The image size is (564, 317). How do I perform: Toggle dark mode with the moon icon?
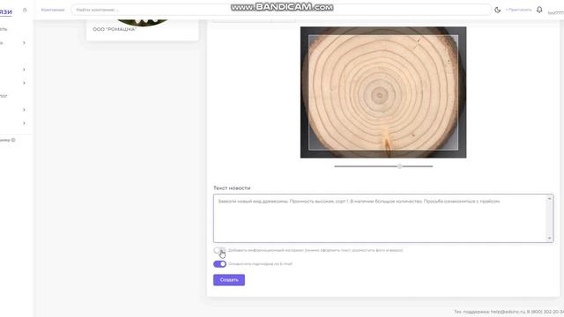497,10
